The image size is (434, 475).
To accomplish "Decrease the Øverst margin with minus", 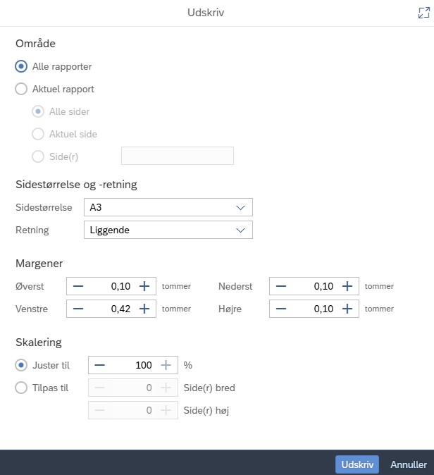I will [x=78, y=286].
